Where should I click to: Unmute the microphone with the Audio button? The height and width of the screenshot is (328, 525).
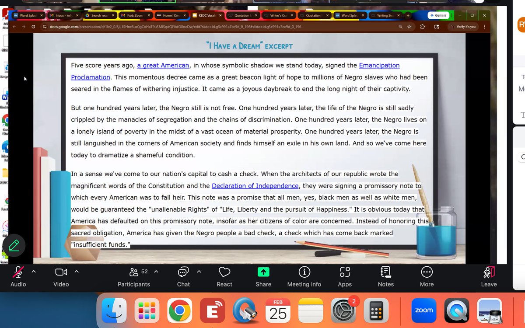(x=18, y=277)
